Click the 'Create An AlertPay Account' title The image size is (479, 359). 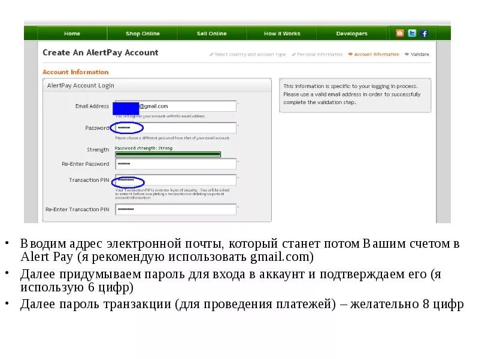pyautogui.click(x=101, y=53)
